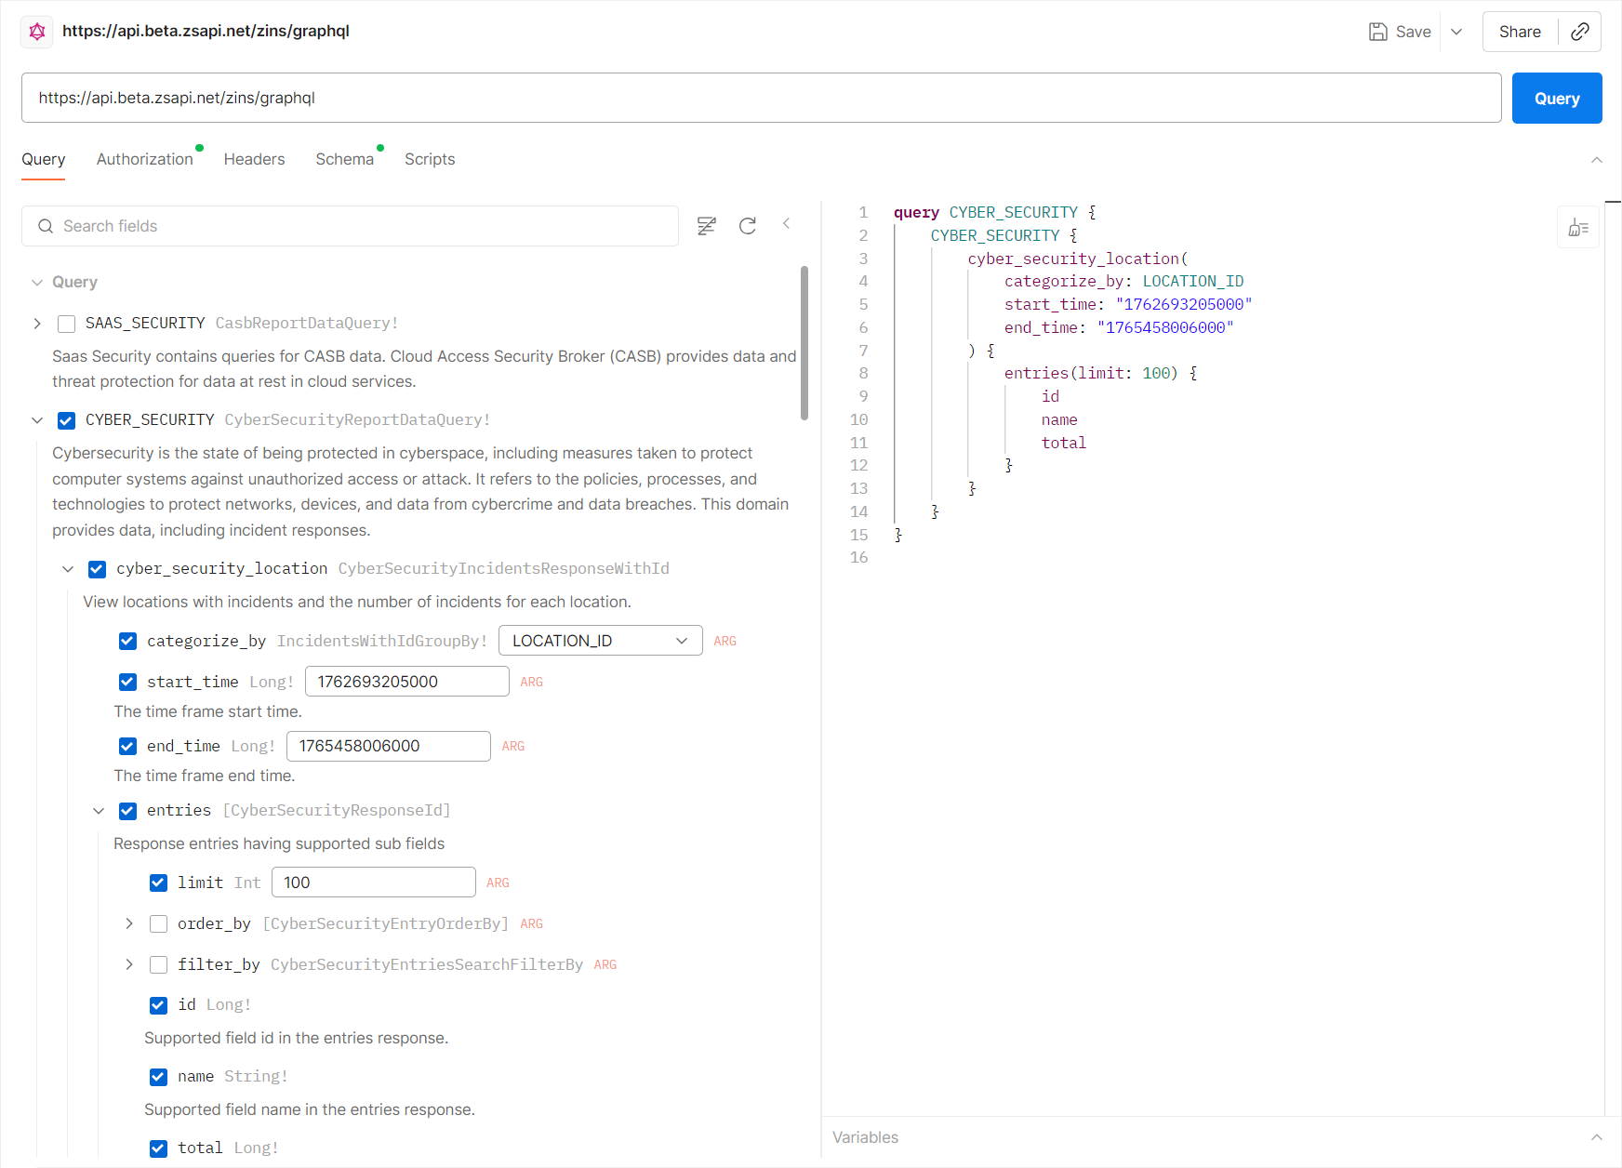This screenshot has height=1168, width=1622.
Task: Click the collapse all fields icon
Action: 707,226
